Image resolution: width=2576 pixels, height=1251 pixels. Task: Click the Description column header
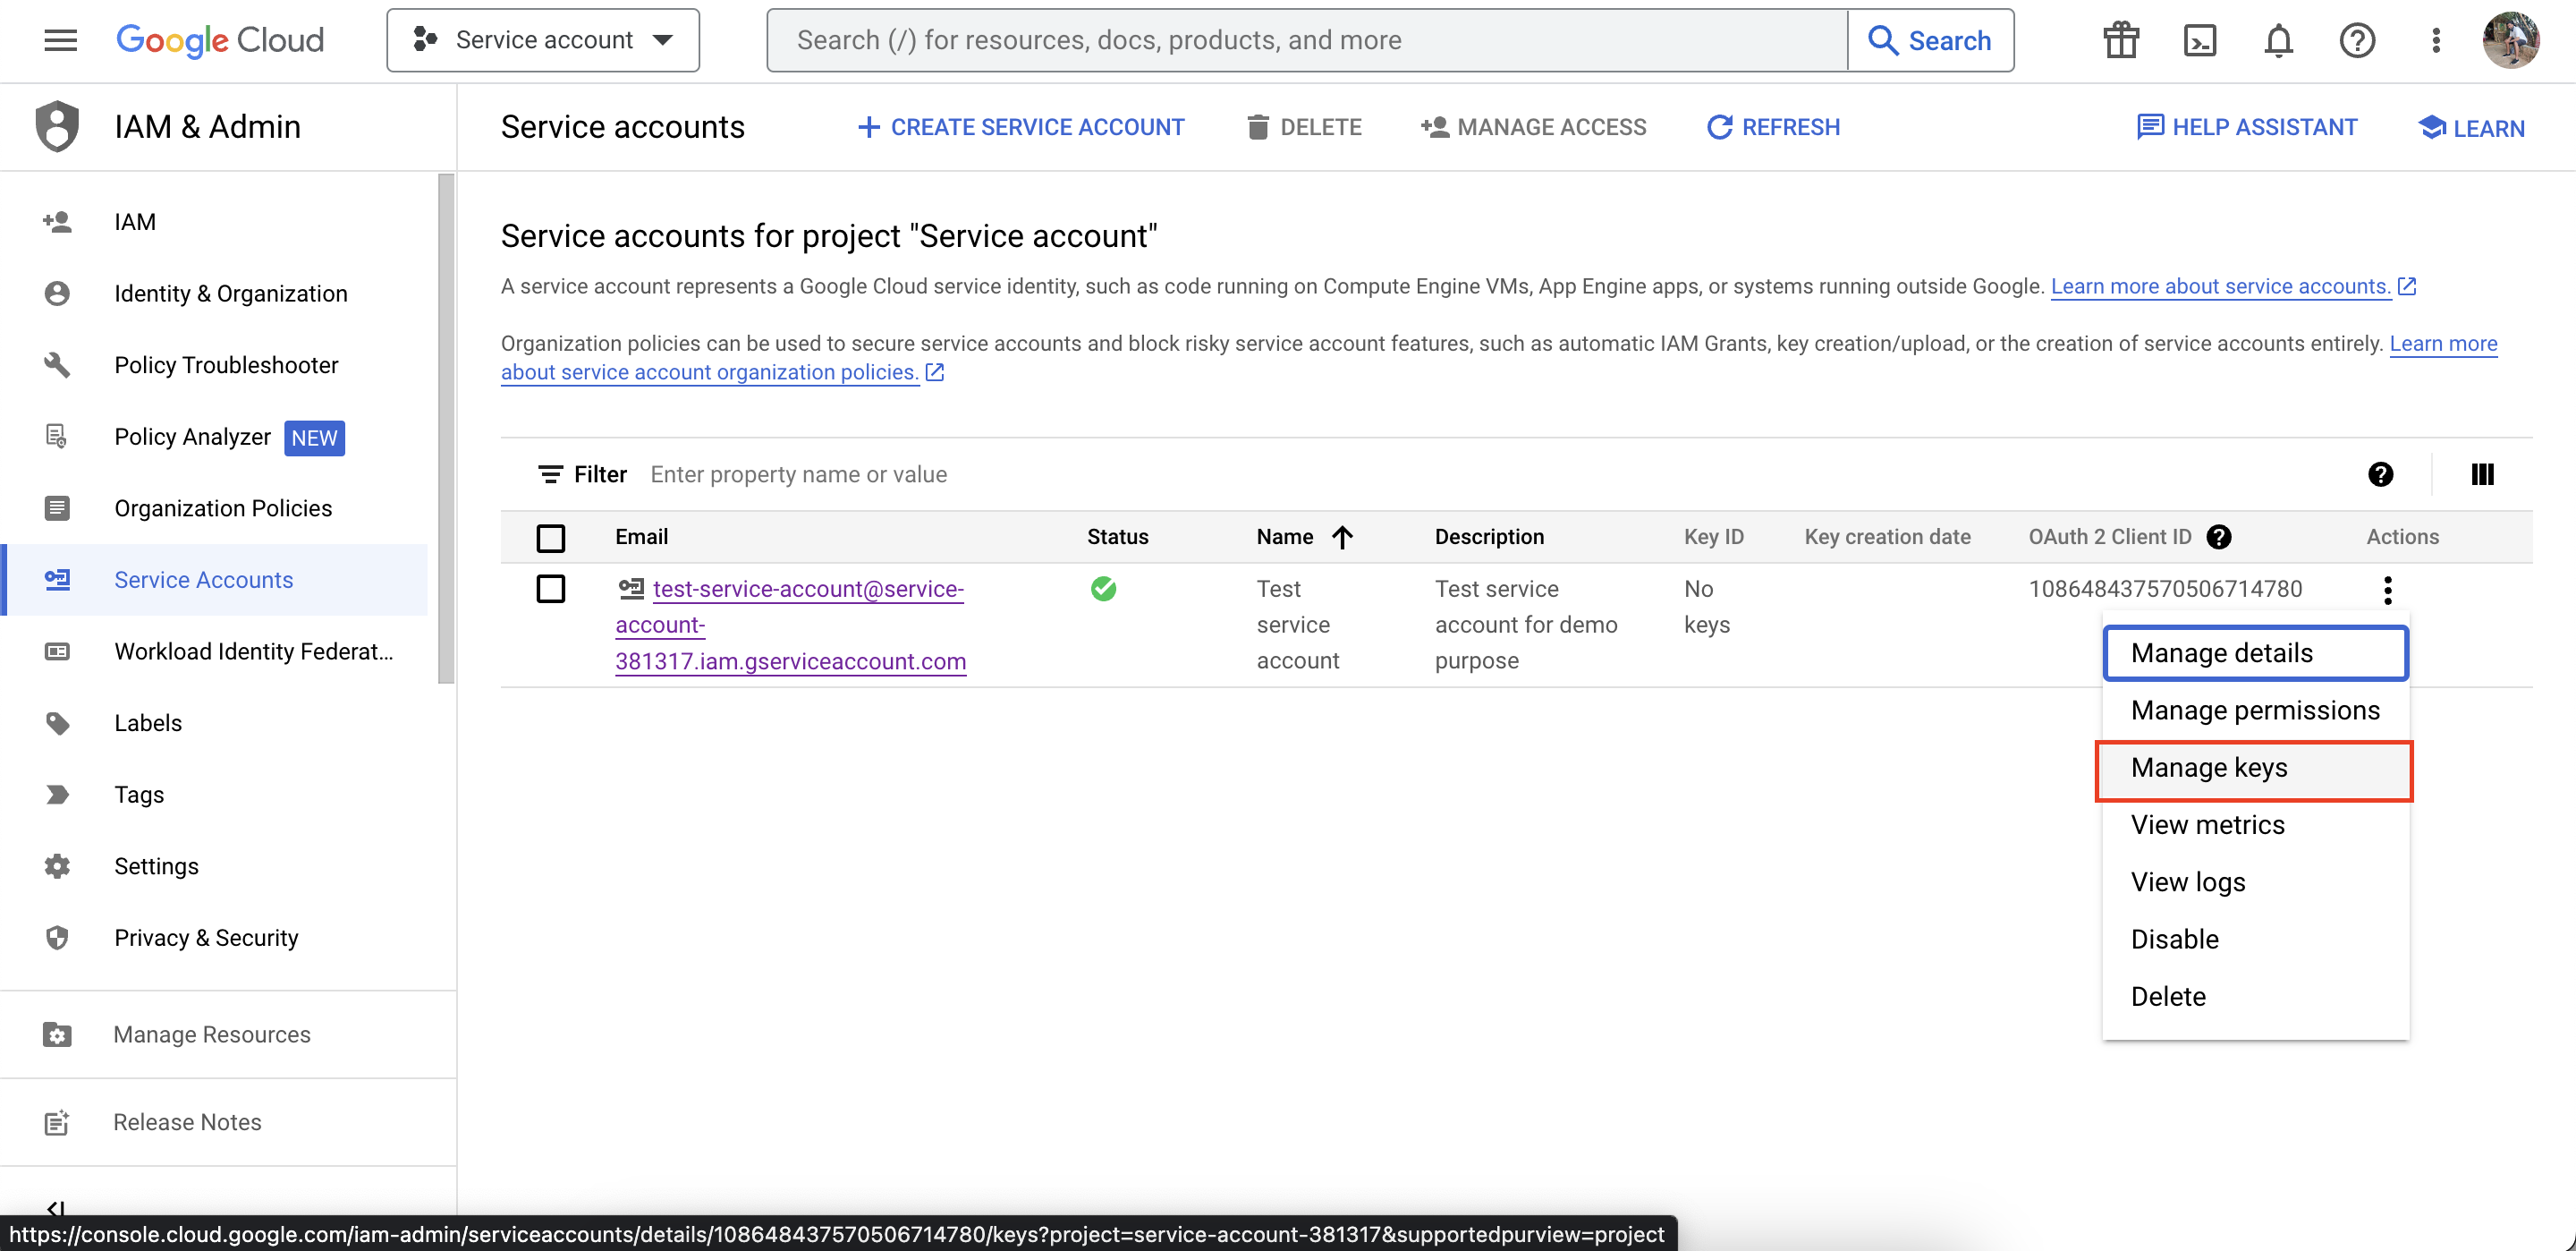click(x=1489, y=536)
